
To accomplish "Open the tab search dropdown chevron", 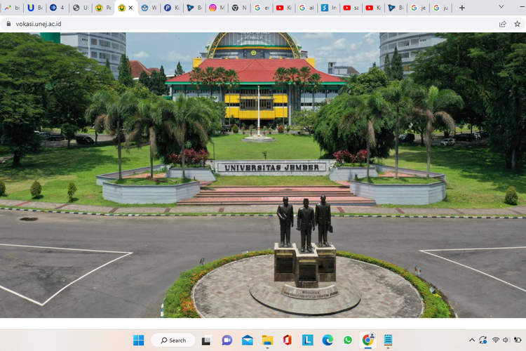I will (501, 7).
